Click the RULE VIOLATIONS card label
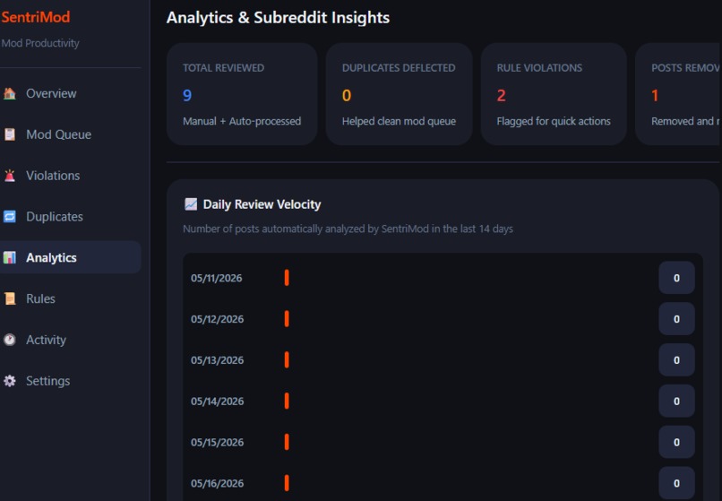 coord(539,68)
